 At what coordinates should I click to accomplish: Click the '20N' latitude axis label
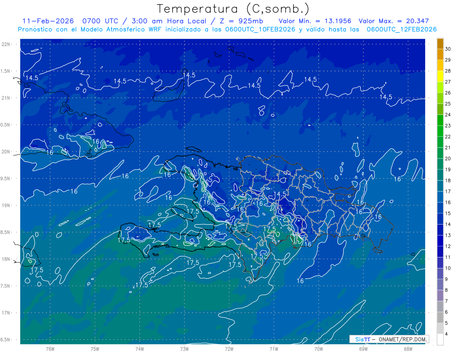[6, 152]
